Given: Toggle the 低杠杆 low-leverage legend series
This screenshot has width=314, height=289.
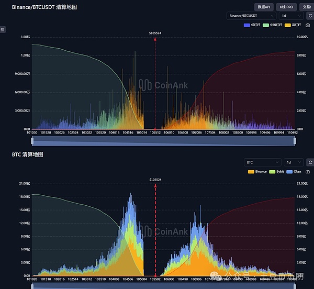Looking at the screenshot, I should click(251, 25).
